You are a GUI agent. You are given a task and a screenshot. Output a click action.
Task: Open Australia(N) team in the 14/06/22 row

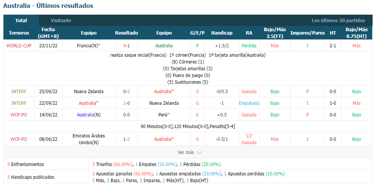pos(89,115)
